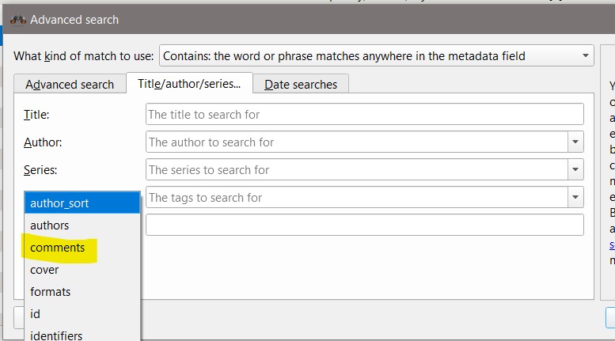Expand the Series dropdown arrow
The width and height of the screenshot is (615, 341).
(575, 170)
